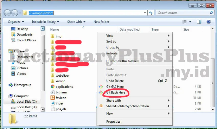Click the New folder button

pyautogui.click(x=101, y=22)
